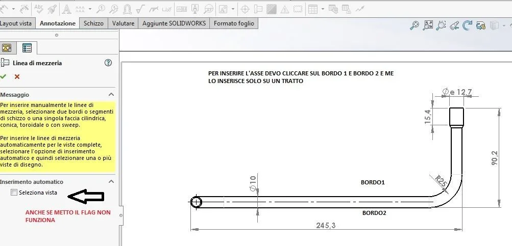Open the Display Style dropdown arrow
512x246 pixels.
click(x=504, y=25)
